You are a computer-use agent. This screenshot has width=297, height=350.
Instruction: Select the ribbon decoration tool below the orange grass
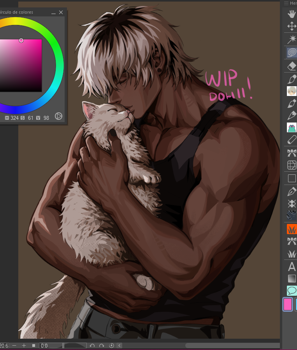pyautogui.click(x=292, y=241)
